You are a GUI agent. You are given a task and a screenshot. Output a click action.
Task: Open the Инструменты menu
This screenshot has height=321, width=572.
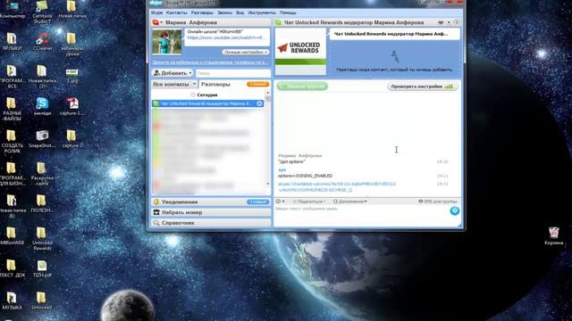[262, 12]
